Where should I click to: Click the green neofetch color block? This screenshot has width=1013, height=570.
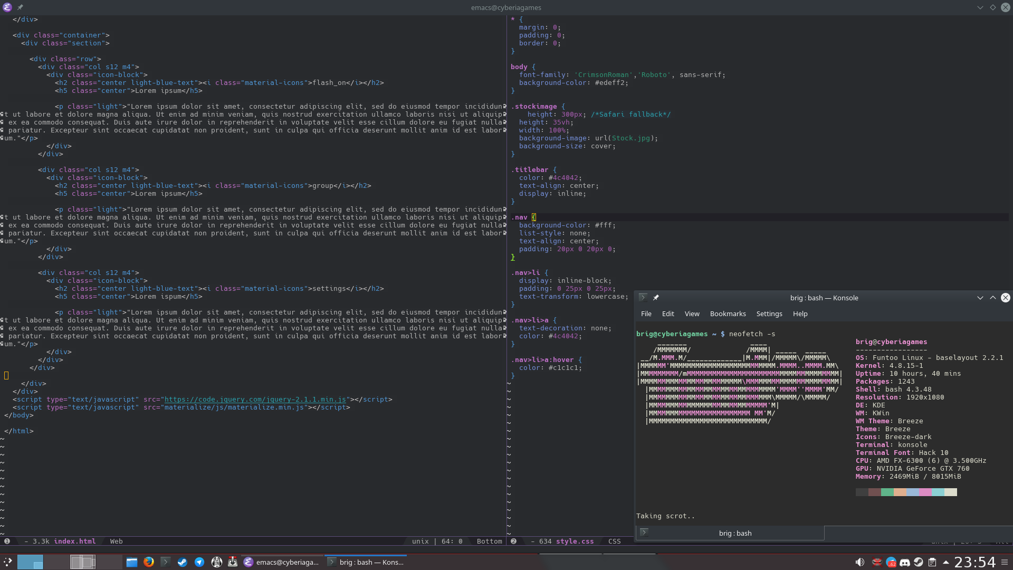(887, 492)
